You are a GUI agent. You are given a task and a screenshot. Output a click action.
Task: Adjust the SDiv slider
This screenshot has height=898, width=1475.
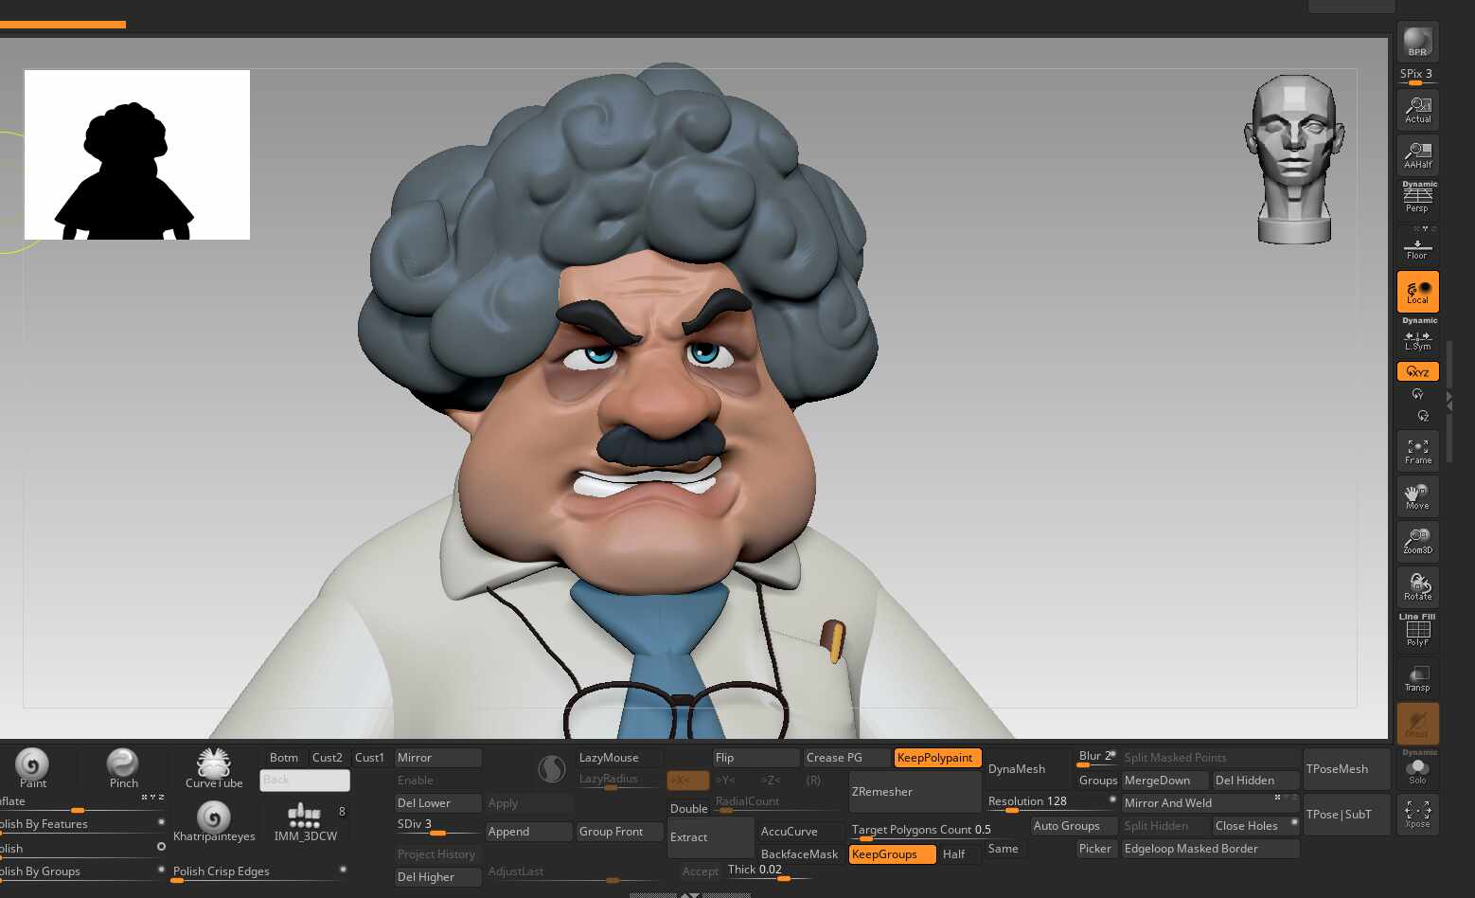pyautogui.click(x=438, y=826)
